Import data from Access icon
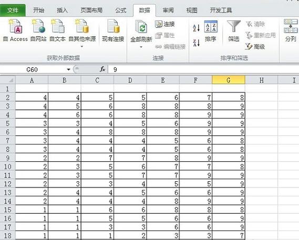This screenshot has height=240, width=299. pyautogui.click(x=15, y=27)
